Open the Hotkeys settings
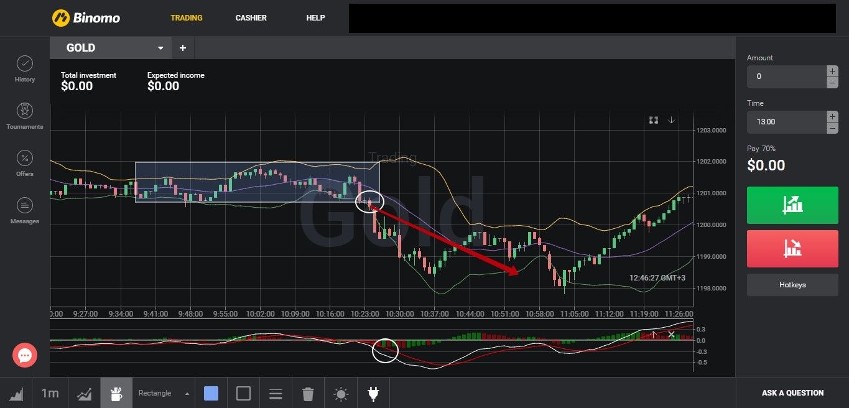849x408 pixels. [x=792, y=285]
